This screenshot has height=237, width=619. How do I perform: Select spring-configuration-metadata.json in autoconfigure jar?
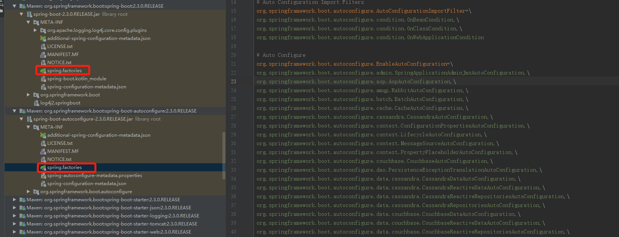tap(87, 184)
